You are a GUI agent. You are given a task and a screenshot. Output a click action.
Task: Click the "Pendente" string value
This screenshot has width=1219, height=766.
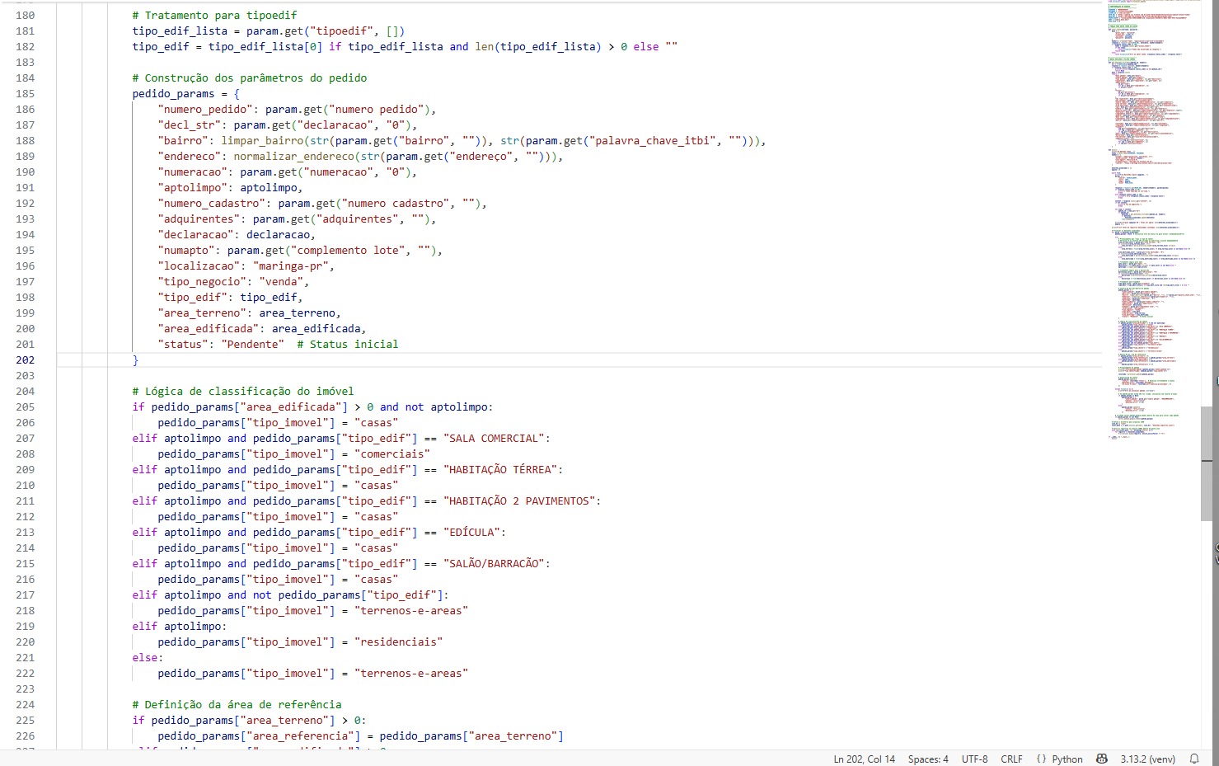(252, 345)
